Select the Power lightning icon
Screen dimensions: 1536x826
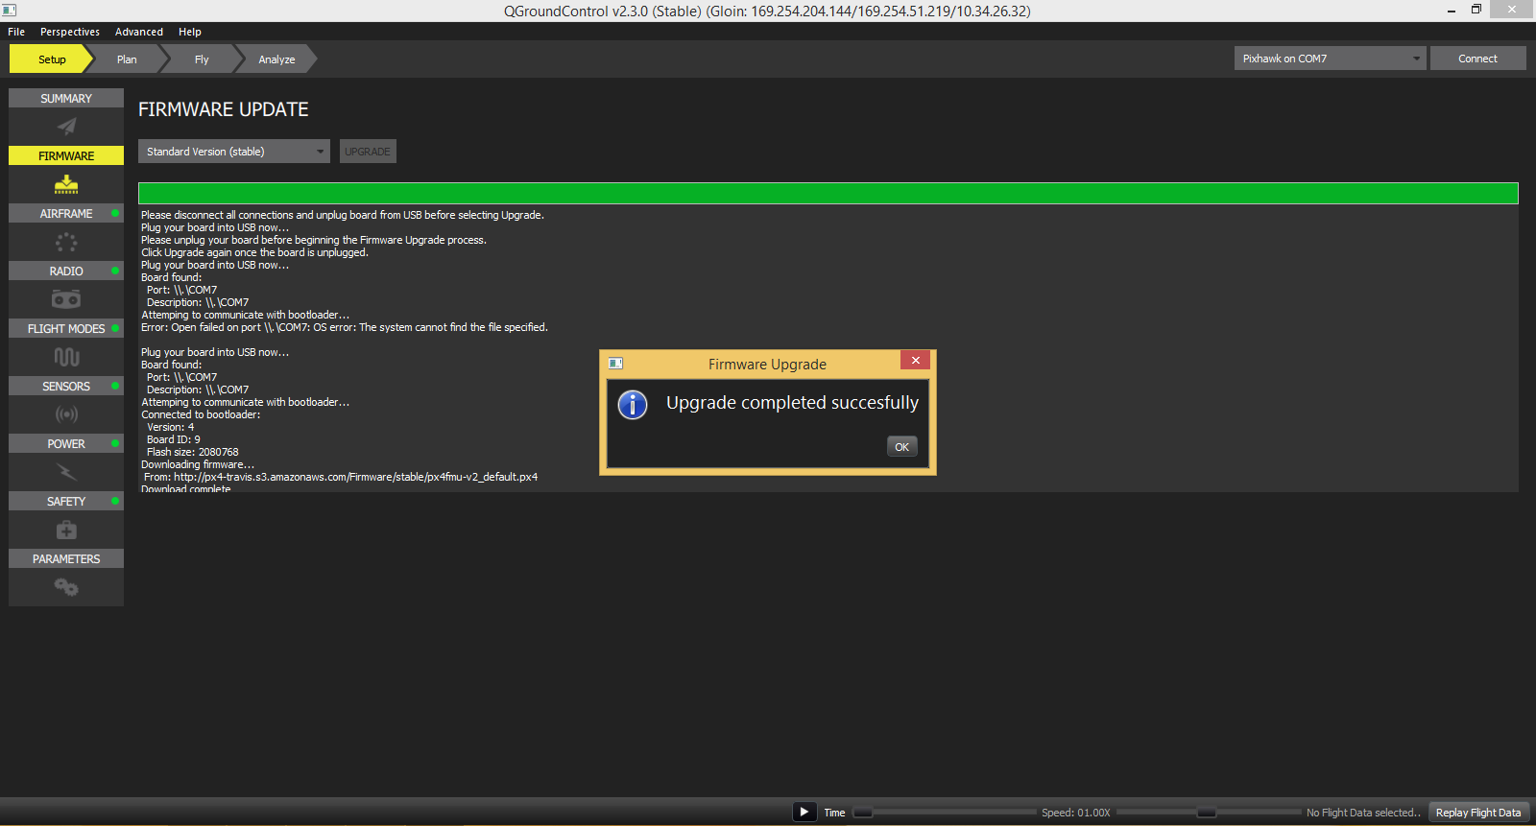66,472
